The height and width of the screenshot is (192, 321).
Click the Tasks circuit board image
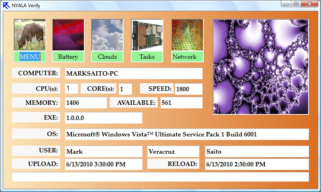click(147, 35)
